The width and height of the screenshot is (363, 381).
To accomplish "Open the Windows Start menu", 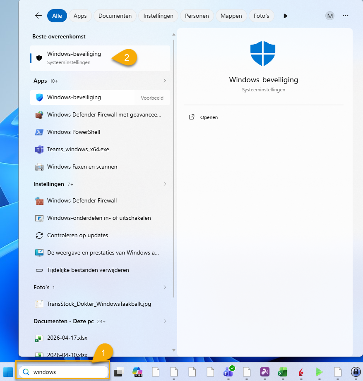I will pyautogui.click(x=8, y=372).
